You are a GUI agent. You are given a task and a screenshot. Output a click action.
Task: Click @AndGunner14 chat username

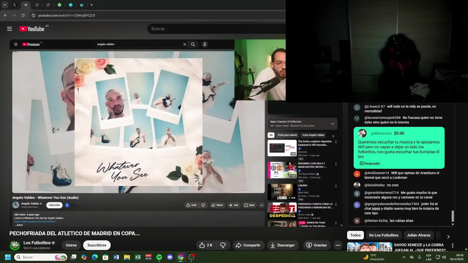click(x=377, y=173)
